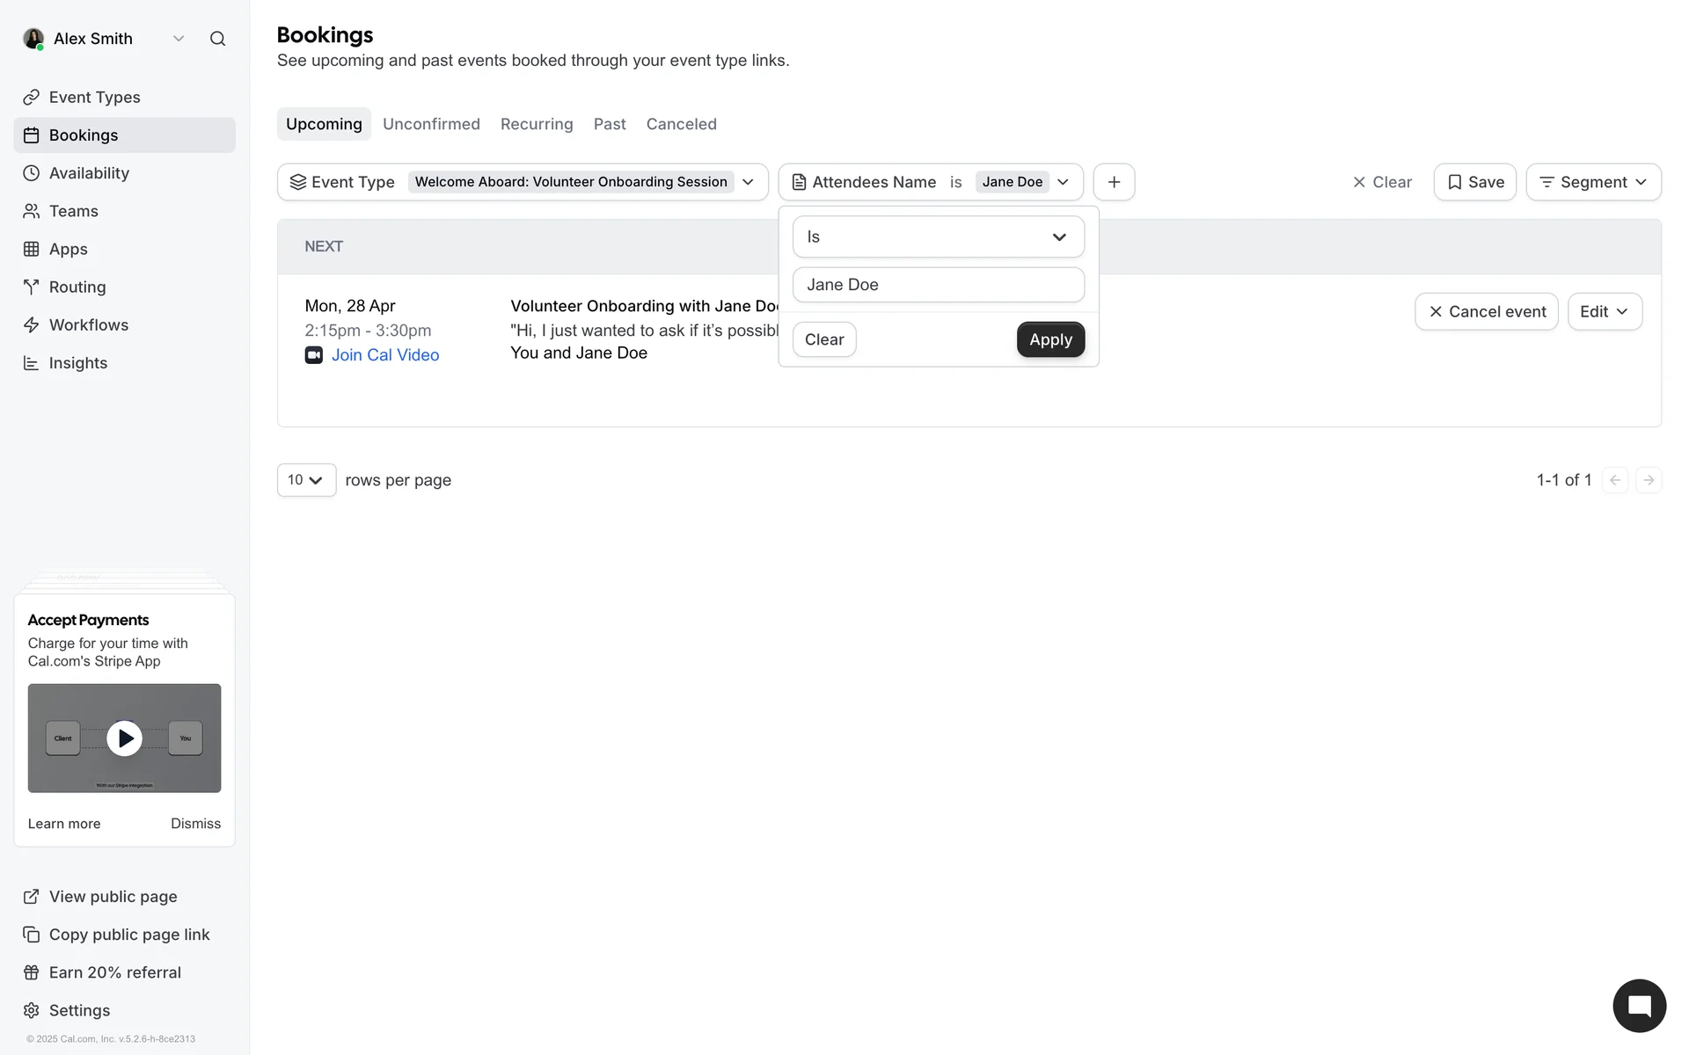Go to the Availability page
Image resolution: width=1689 pixels, height=1055 pixels.
(89, 173)
